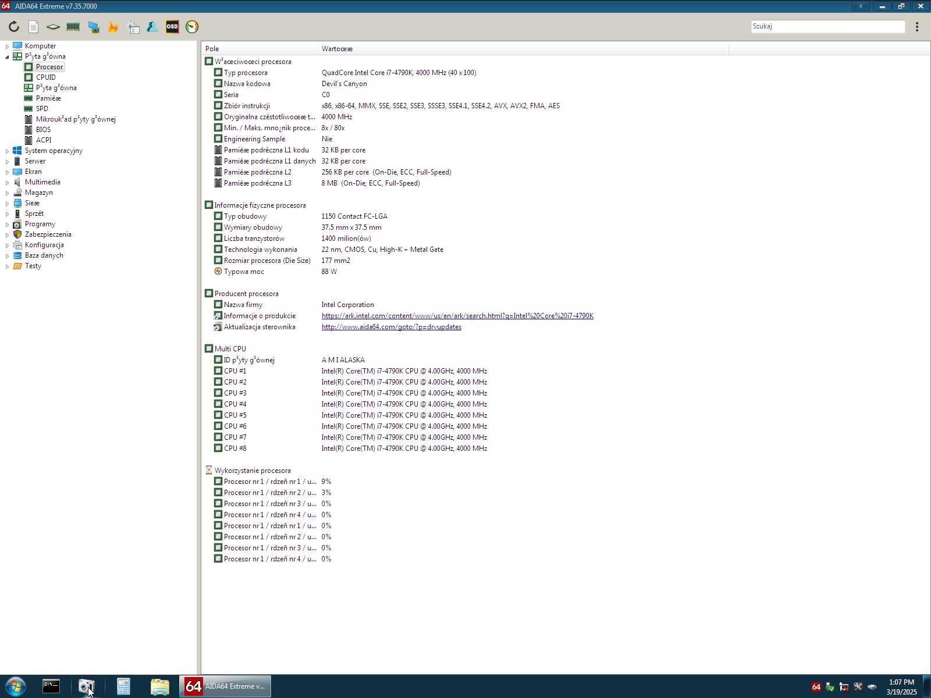Click the Refresh toolbar icon

pos(14,27)
